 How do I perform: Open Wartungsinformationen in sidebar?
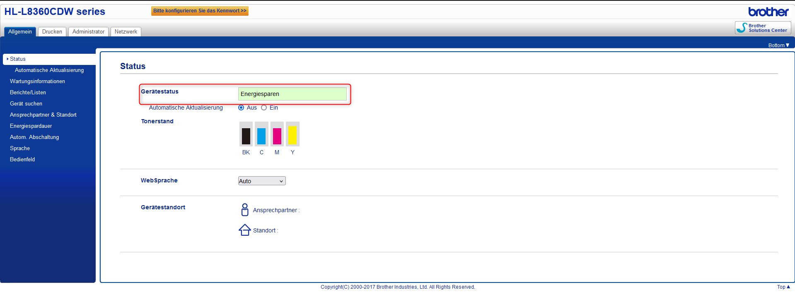click(37, 81)
